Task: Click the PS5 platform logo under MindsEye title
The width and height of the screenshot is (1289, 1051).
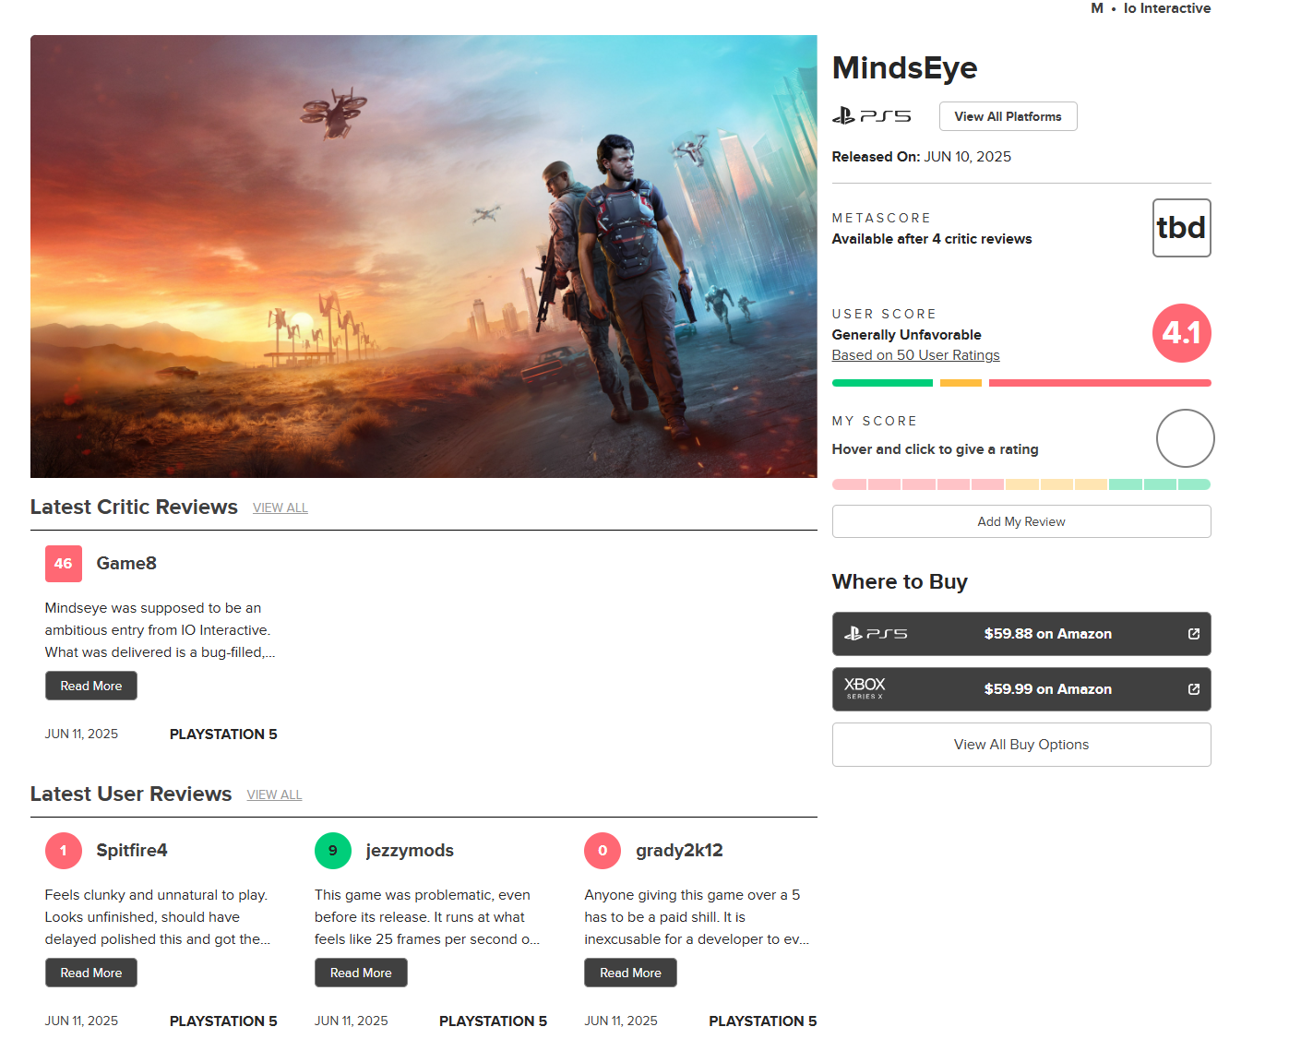Action: (871, 116)
